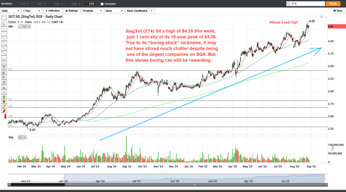The height and width of the screenshot is (192, 346).
Task: Click the 'Sep '25' date axis label
Action: click(x=311, y=167)
